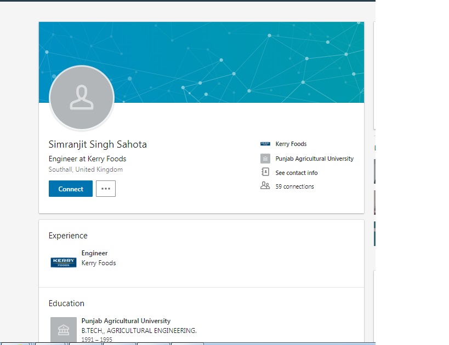Select the Engineer job title under Experience
Screen dimensions: 449x345
pos(95,253)
